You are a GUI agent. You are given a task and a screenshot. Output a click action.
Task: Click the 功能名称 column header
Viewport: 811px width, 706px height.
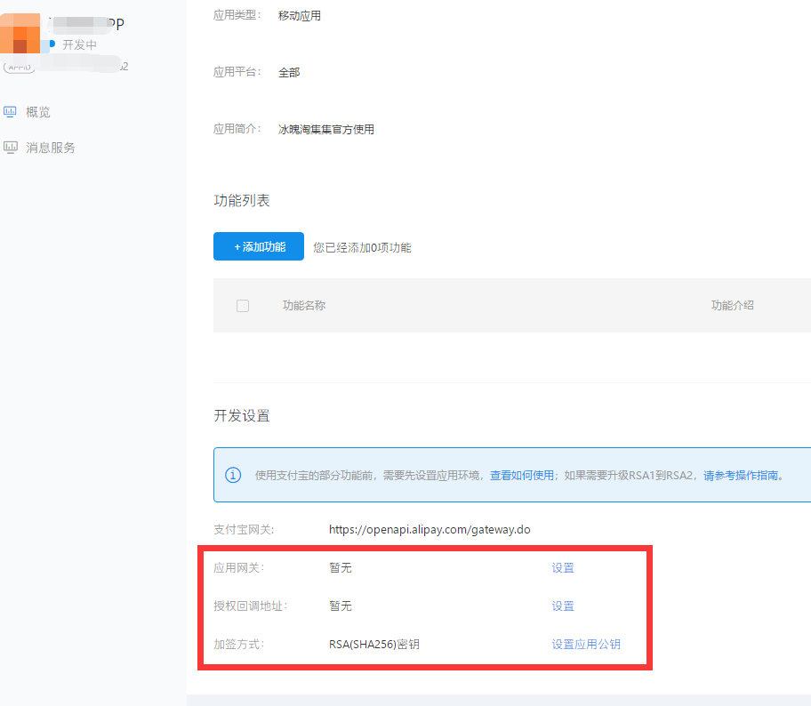[x=303, y=305]
